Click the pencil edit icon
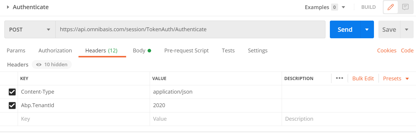The width and height of the screenshot is (416, 136). (390, 7)
